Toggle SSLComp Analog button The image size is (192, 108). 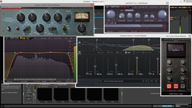176,86
